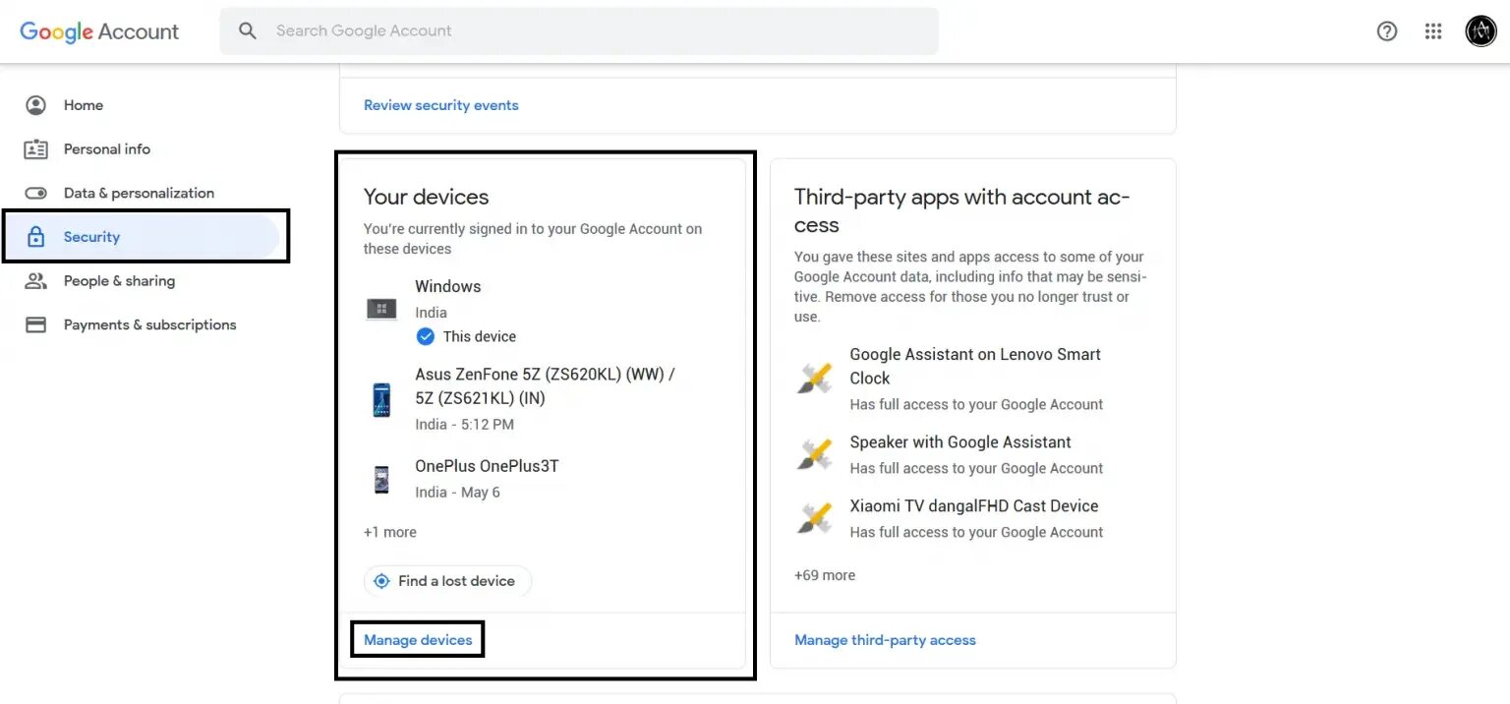Select the Home icon in the sidebar
This screenshot has width=1510, height=704.
[35, 104]
